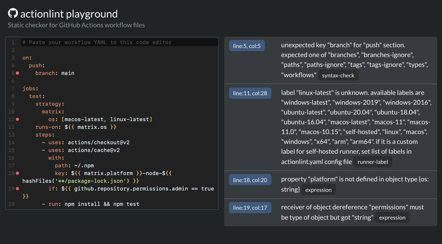
Task: Click the syntax-check rule tag
Action: [338, 75]
